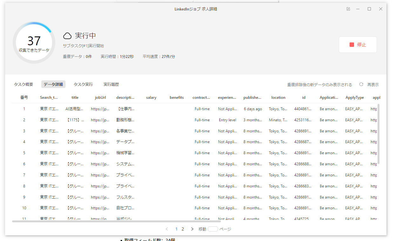Open the jobUrl link in row 1
396x241 pixels.
click(x=100, y=109)
